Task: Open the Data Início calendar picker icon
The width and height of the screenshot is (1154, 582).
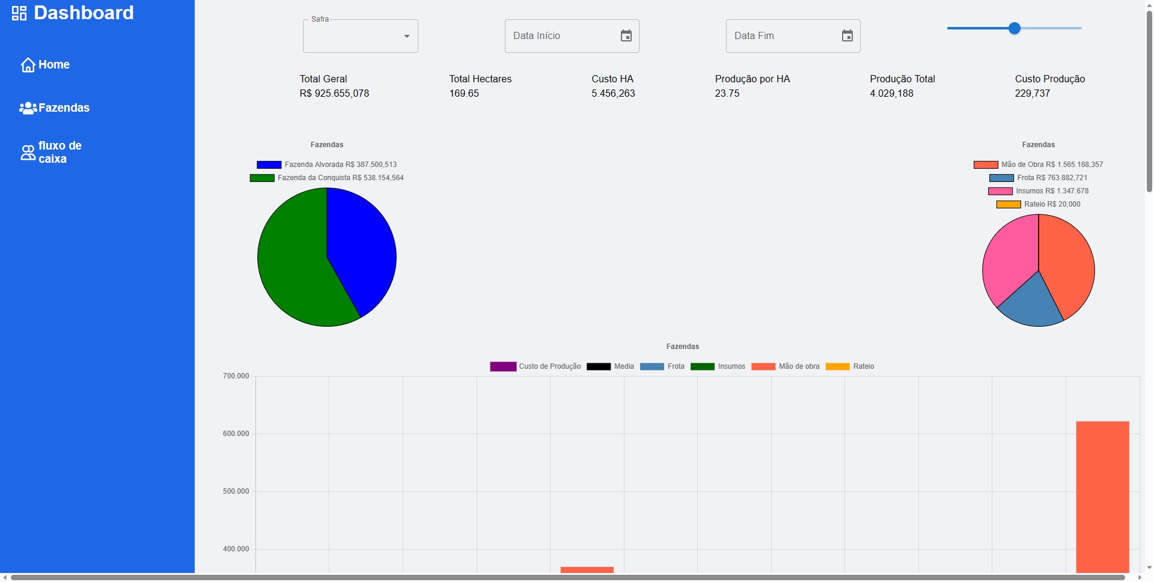Action: 626,36
